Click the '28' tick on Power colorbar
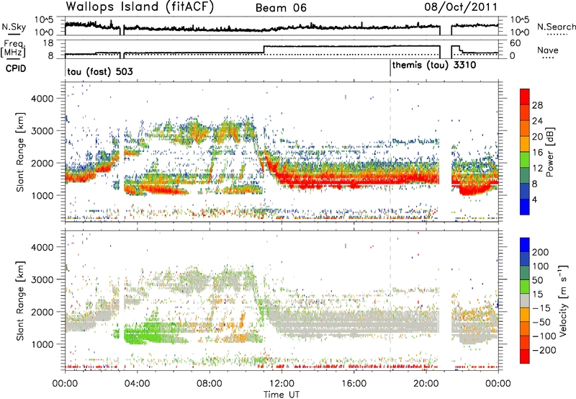Image resolution: width=576 pixels, height=399 pixels. point(537,105)
